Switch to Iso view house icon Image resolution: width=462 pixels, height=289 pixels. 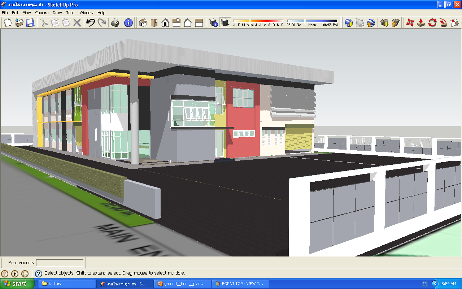coord(143,23)
